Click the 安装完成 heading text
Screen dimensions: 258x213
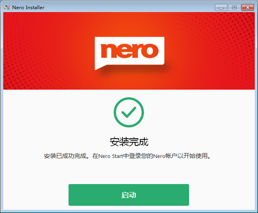[129, 142]
